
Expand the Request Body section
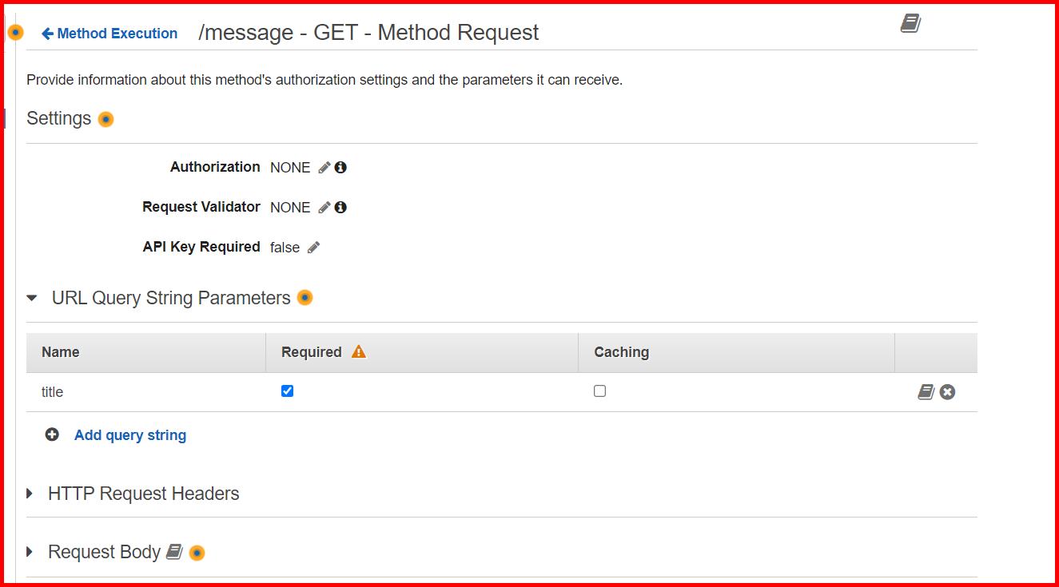(x=30, y=552)
